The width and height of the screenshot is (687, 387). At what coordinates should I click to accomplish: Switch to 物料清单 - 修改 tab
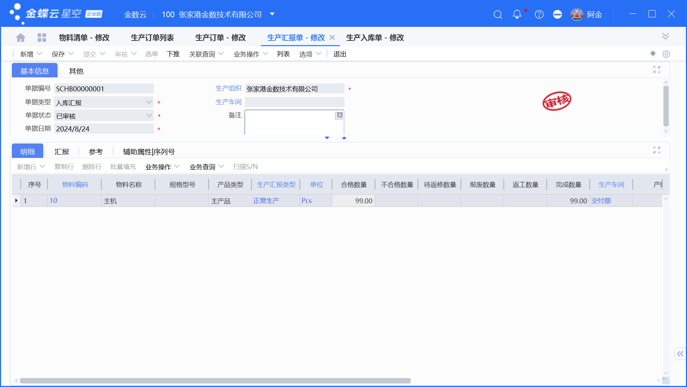[x=84, y=38]
